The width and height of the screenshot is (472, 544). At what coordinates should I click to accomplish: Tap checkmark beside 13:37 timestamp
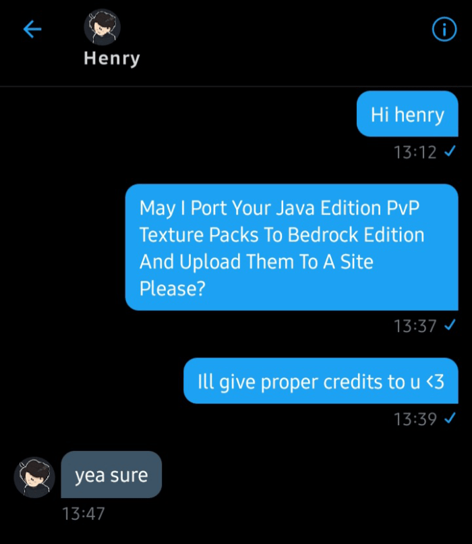[450, 325]
